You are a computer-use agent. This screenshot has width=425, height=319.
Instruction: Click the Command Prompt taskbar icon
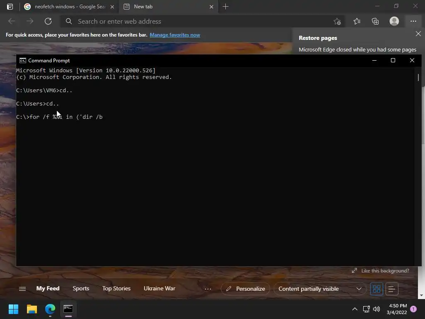pyautogui.click(x=68, y=309)
